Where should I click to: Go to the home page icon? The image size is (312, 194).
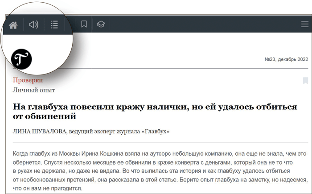(x=13, y=25)
